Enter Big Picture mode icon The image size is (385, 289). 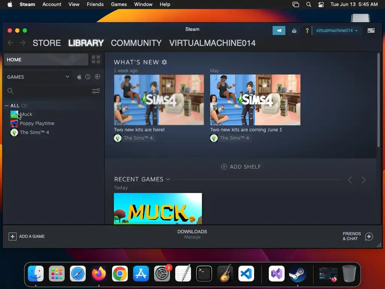pos(371,30)
